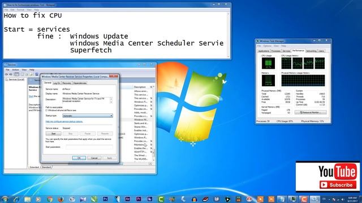Open the Networking tab in Task Manager
The height and width of the screenshot is (203, 362).
click(311, 51)
